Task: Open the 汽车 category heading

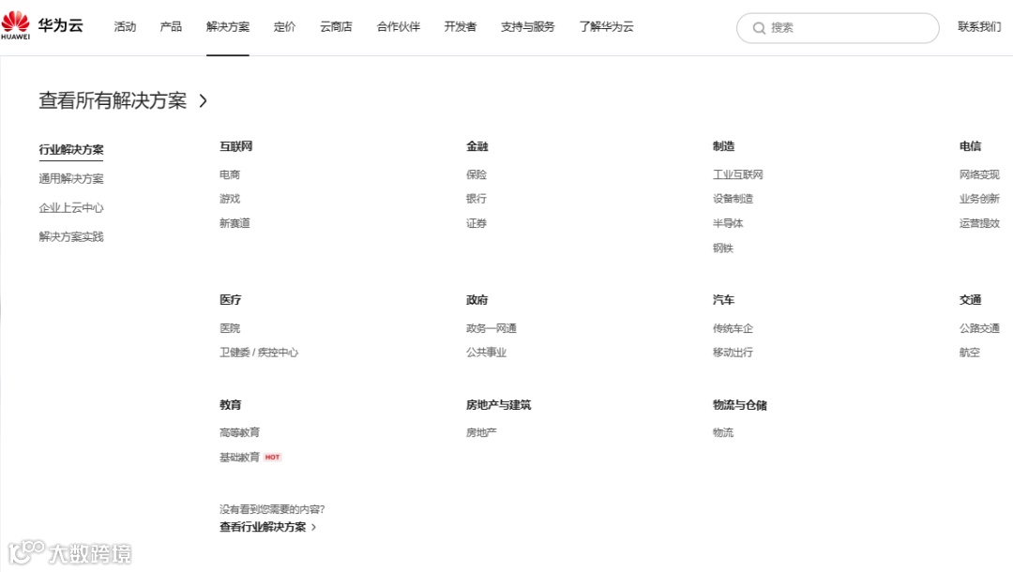Action: (x=723, y=299)
